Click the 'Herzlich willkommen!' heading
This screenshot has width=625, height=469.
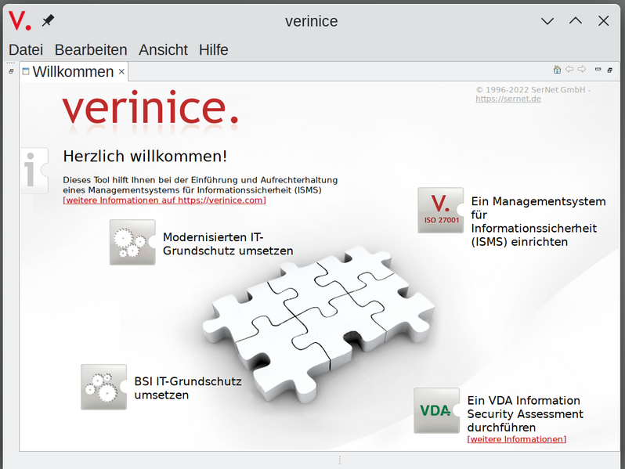point(145,156)
